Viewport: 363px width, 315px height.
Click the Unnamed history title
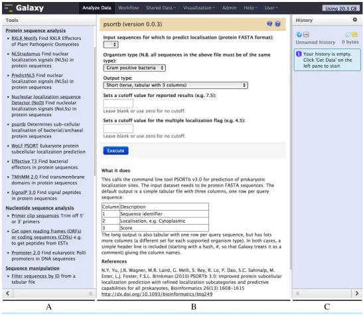[x=315, y=42]
